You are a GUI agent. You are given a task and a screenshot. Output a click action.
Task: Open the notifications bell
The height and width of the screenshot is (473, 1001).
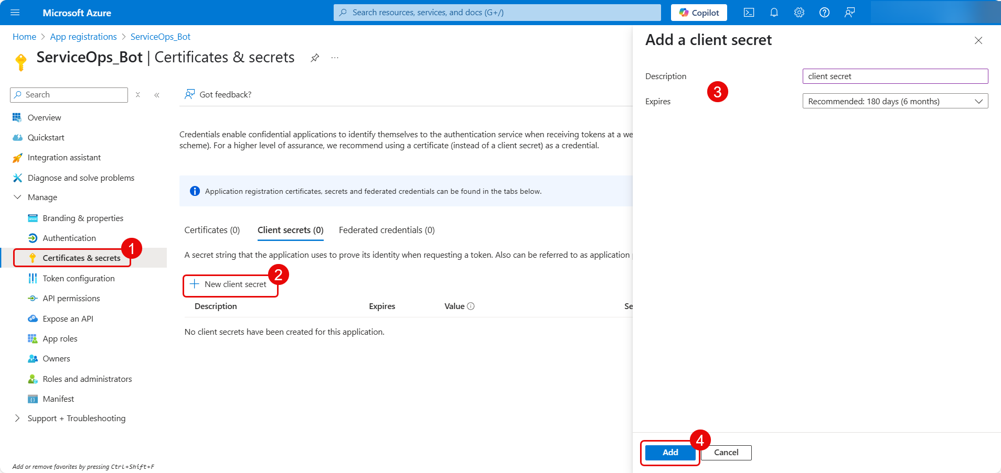point(774,13)
